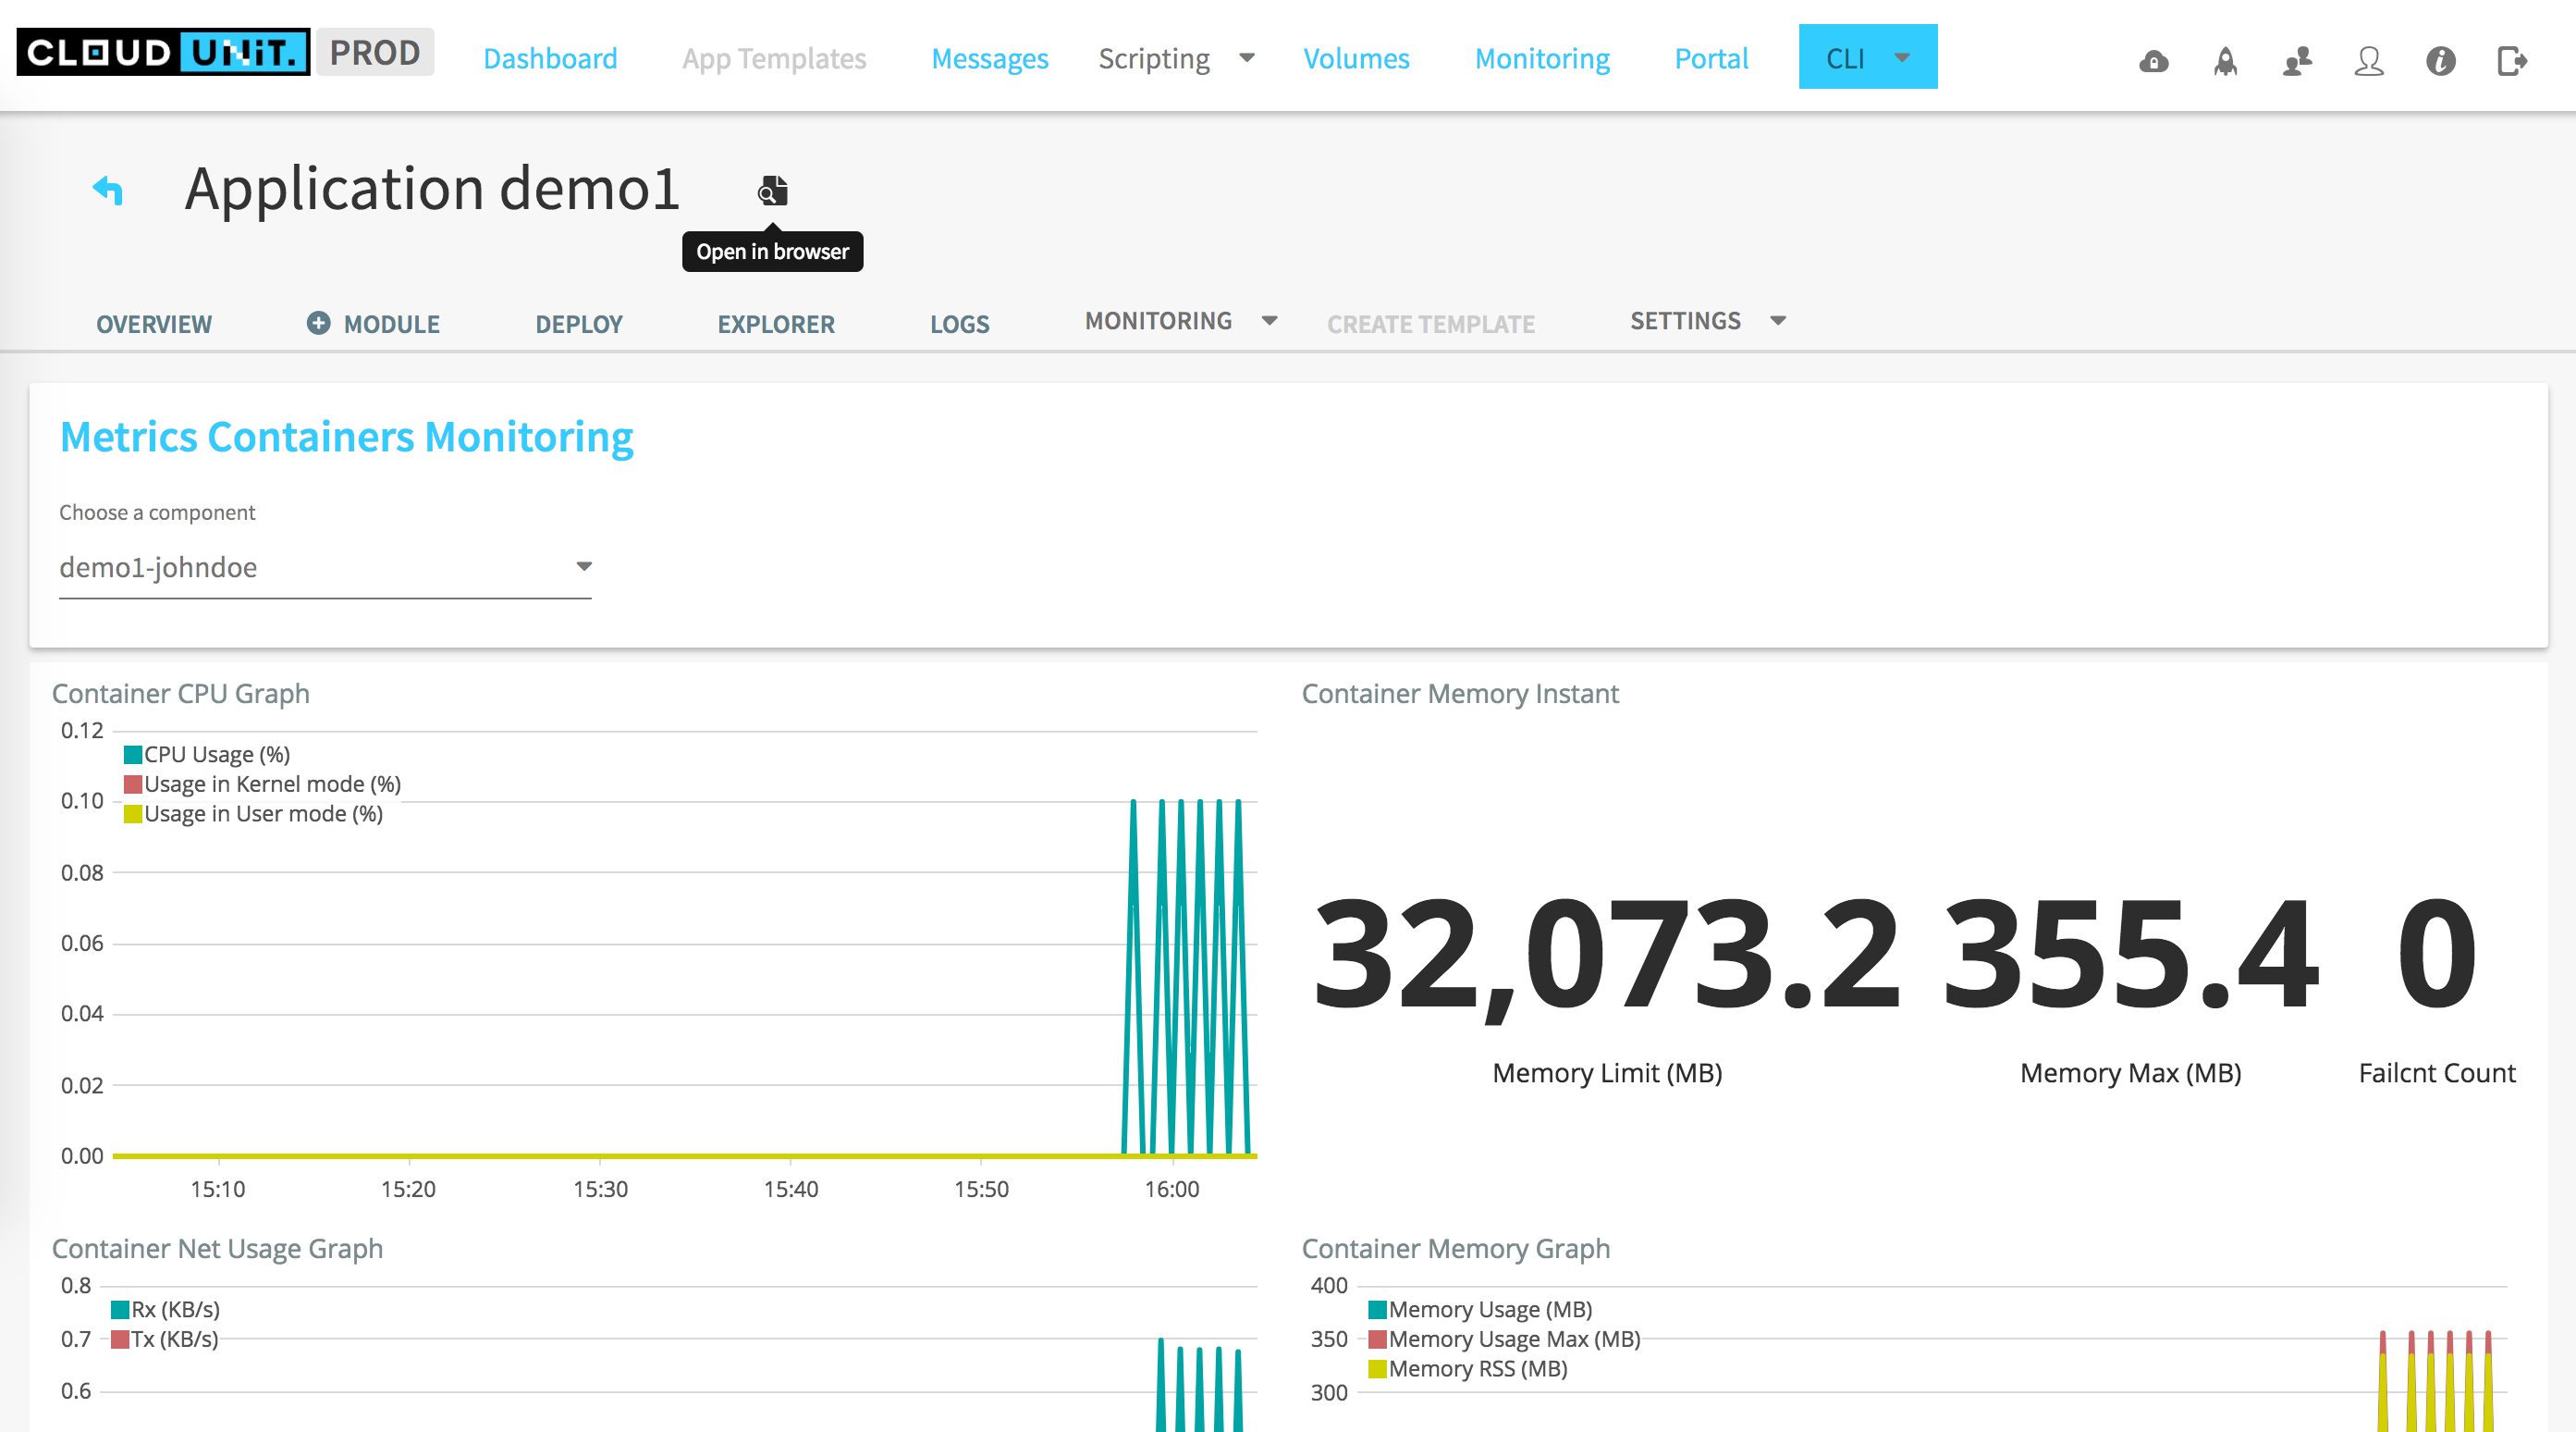Click the rocket icon in top bar
Image resolution: width=2576 pixels, height=1432 pixels.
click(2225, 61)
